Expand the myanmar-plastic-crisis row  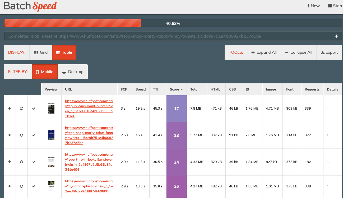[10, 186]
